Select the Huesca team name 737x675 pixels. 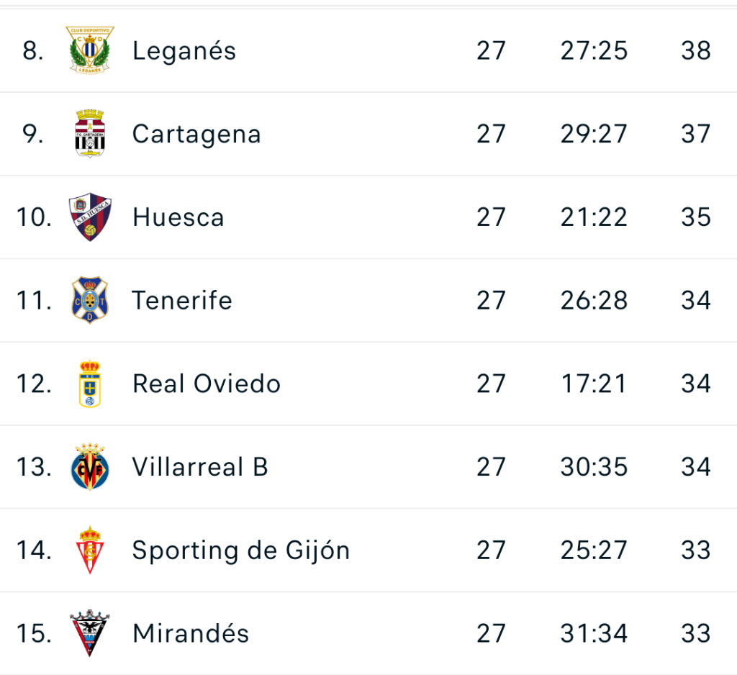pyautogui.click(x=178, y=217)
